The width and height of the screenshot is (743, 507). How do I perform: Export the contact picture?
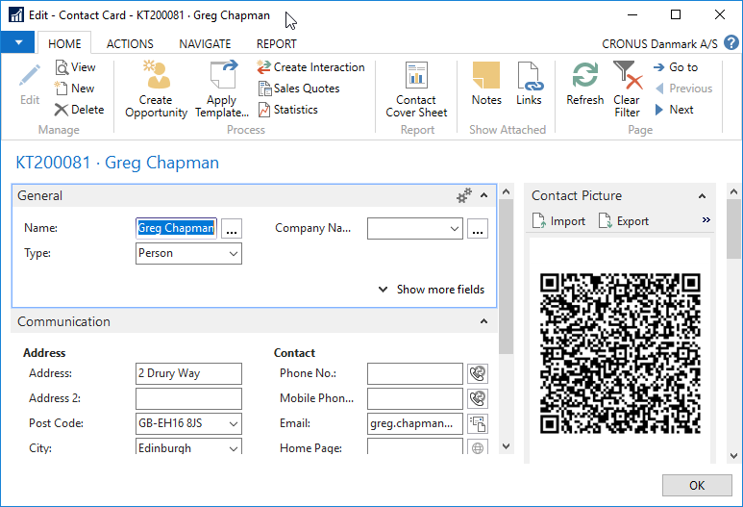click(x=623, y=221)
